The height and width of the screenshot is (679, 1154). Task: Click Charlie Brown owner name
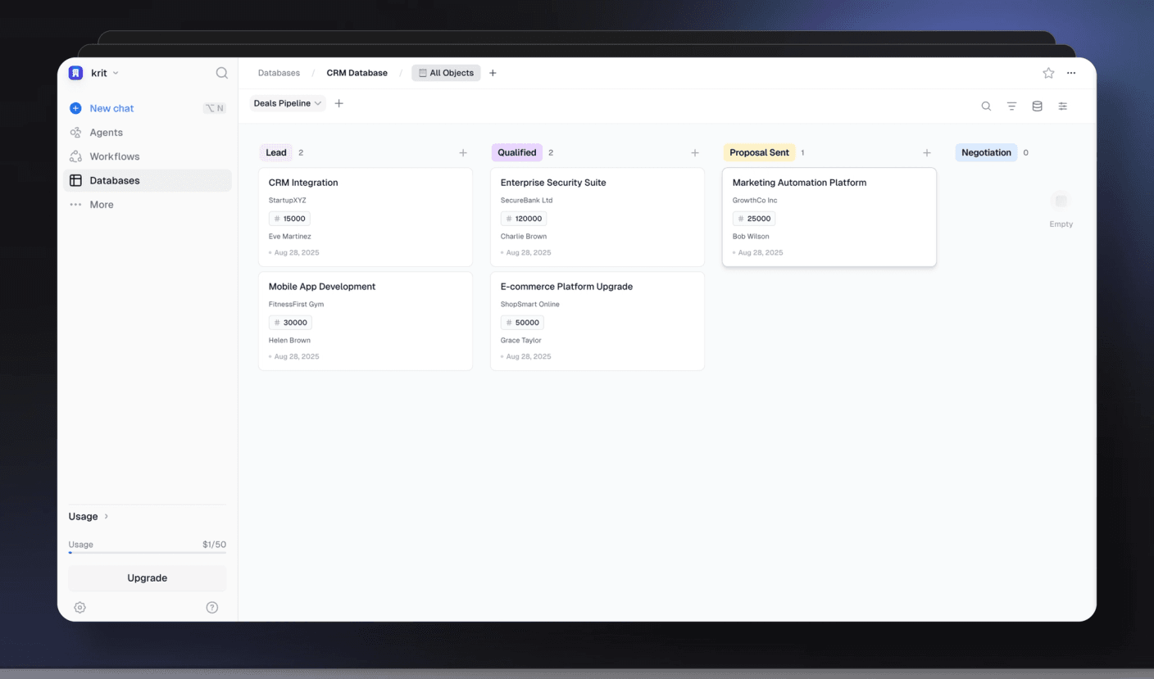[x=524, y=237]
